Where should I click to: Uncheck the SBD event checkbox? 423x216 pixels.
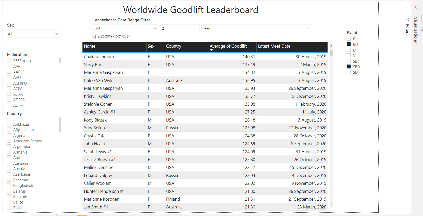(349, 67)
